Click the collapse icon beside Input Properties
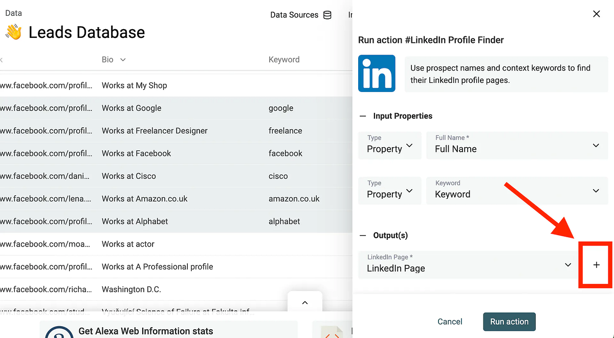 coord(363,116)
